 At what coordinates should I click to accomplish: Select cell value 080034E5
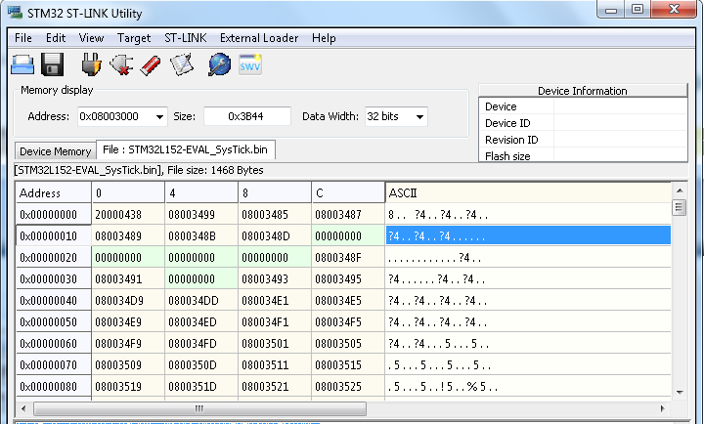point(348,301)
